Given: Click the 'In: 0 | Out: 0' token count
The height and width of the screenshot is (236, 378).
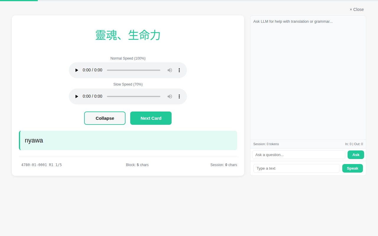Looking at the screenshot, I should pyautogui.click(x=354, y=144).
